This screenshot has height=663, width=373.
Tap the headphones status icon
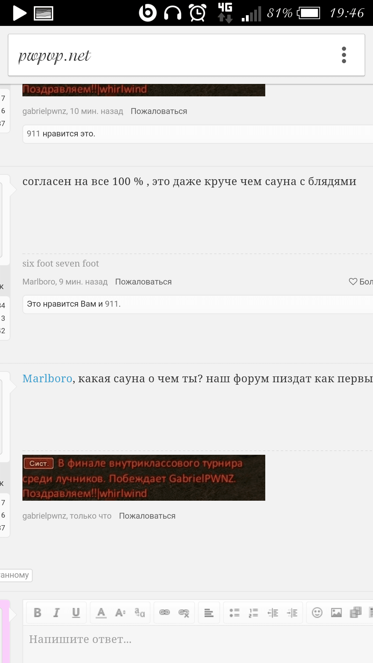coord(173,13)
